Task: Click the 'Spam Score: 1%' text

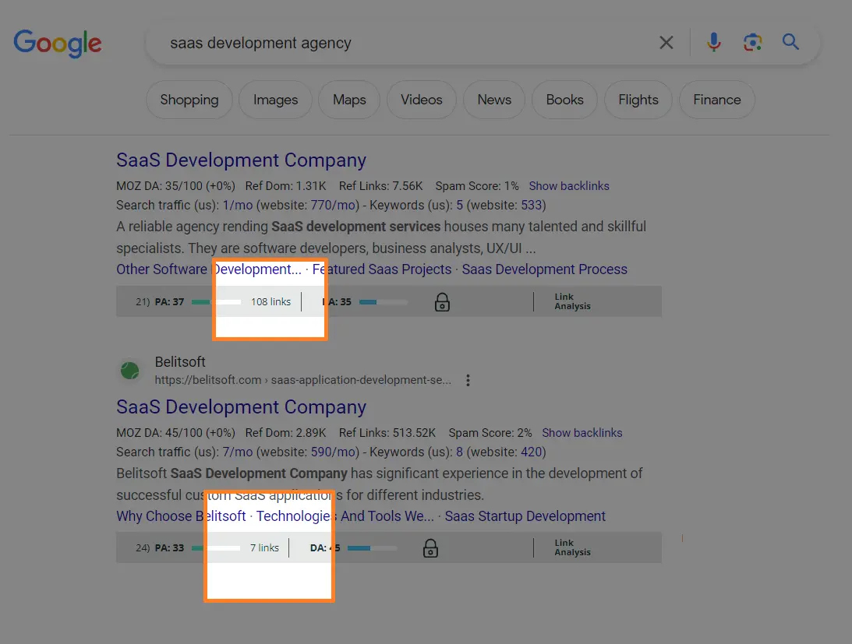Action: coord(477,185)
